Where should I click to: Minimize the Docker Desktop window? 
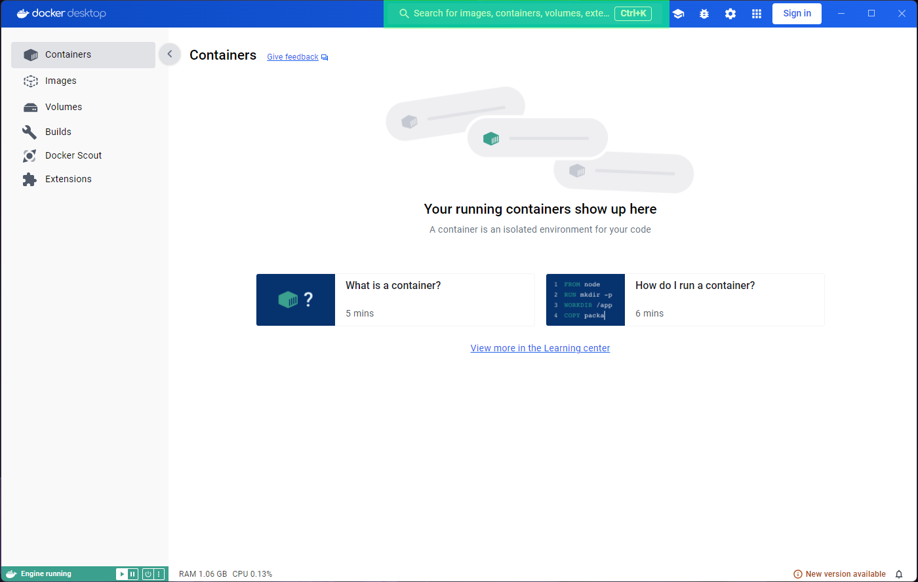point(841,14)
